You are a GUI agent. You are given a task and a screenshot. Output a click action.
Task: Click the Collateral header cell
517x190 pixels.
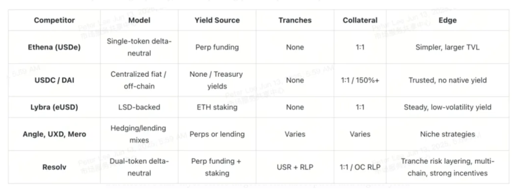click(x=360, y=20)
